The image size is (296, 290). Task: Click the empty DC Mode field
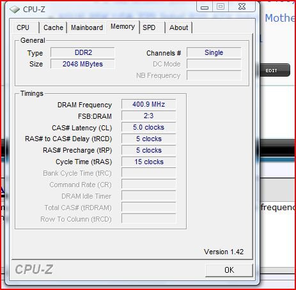pos(214,64)
